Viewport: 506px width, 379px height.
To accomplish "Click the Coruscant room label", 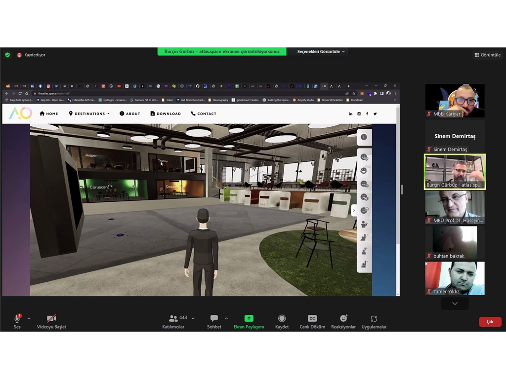I will tap(99, 187).
